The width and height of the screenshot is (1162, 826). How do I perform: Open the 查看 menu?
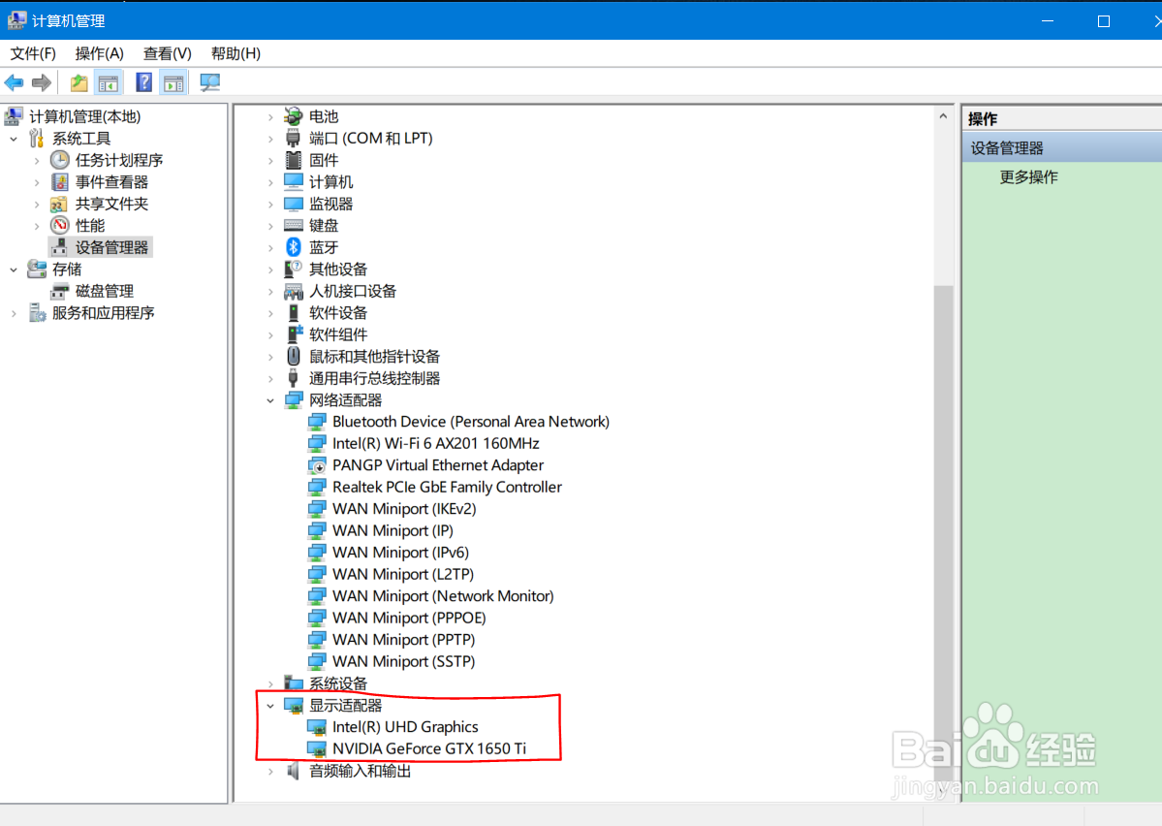(x=165, y=53)
